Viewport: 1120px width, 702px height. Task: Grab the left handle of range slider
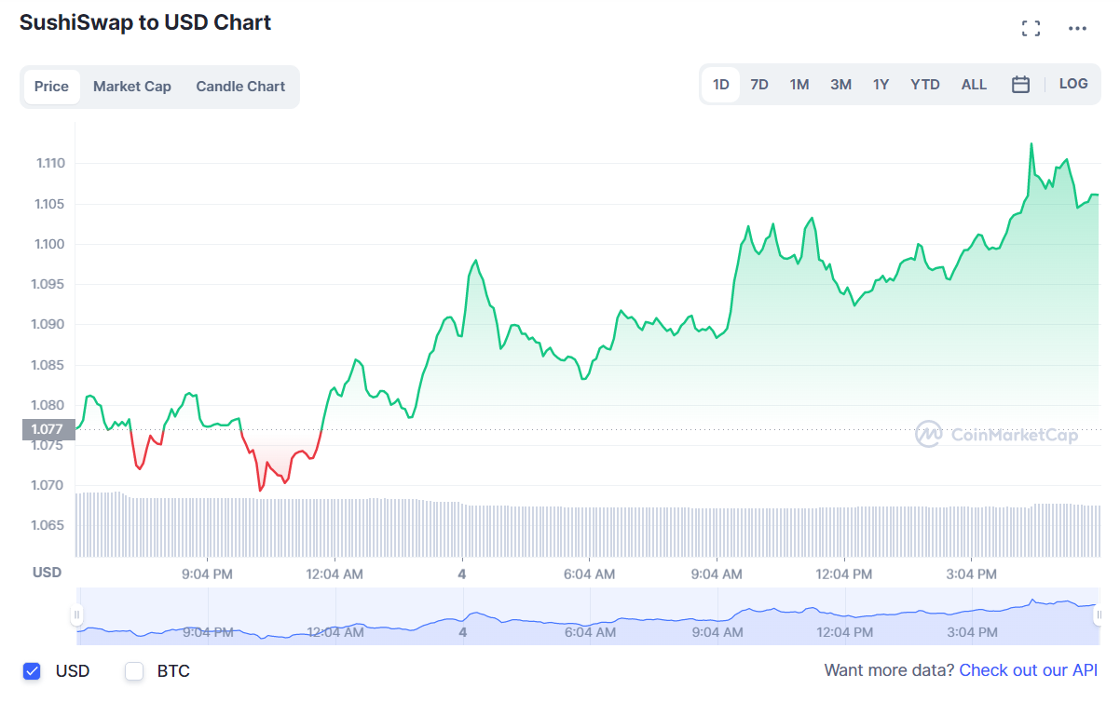[77, 614]
